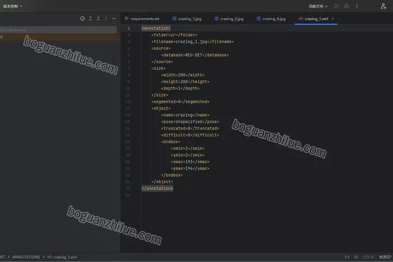Open the top toolbar more-actions menu
This screenshot has width=393, height=262.
point(357,6)
